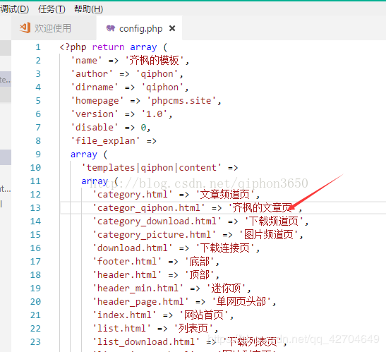Open the 任务(T) tasks menu
This screenshot has width=386, height=352.
click(x=52, y=9)
